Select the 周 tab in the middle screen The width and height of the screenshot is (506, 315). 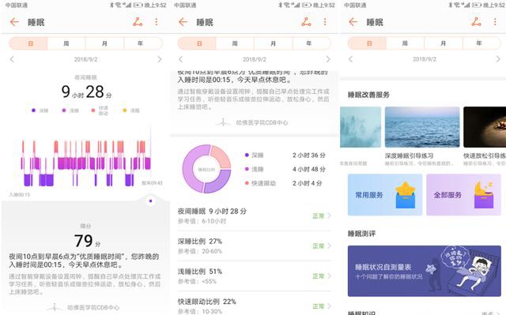point(235,43)
